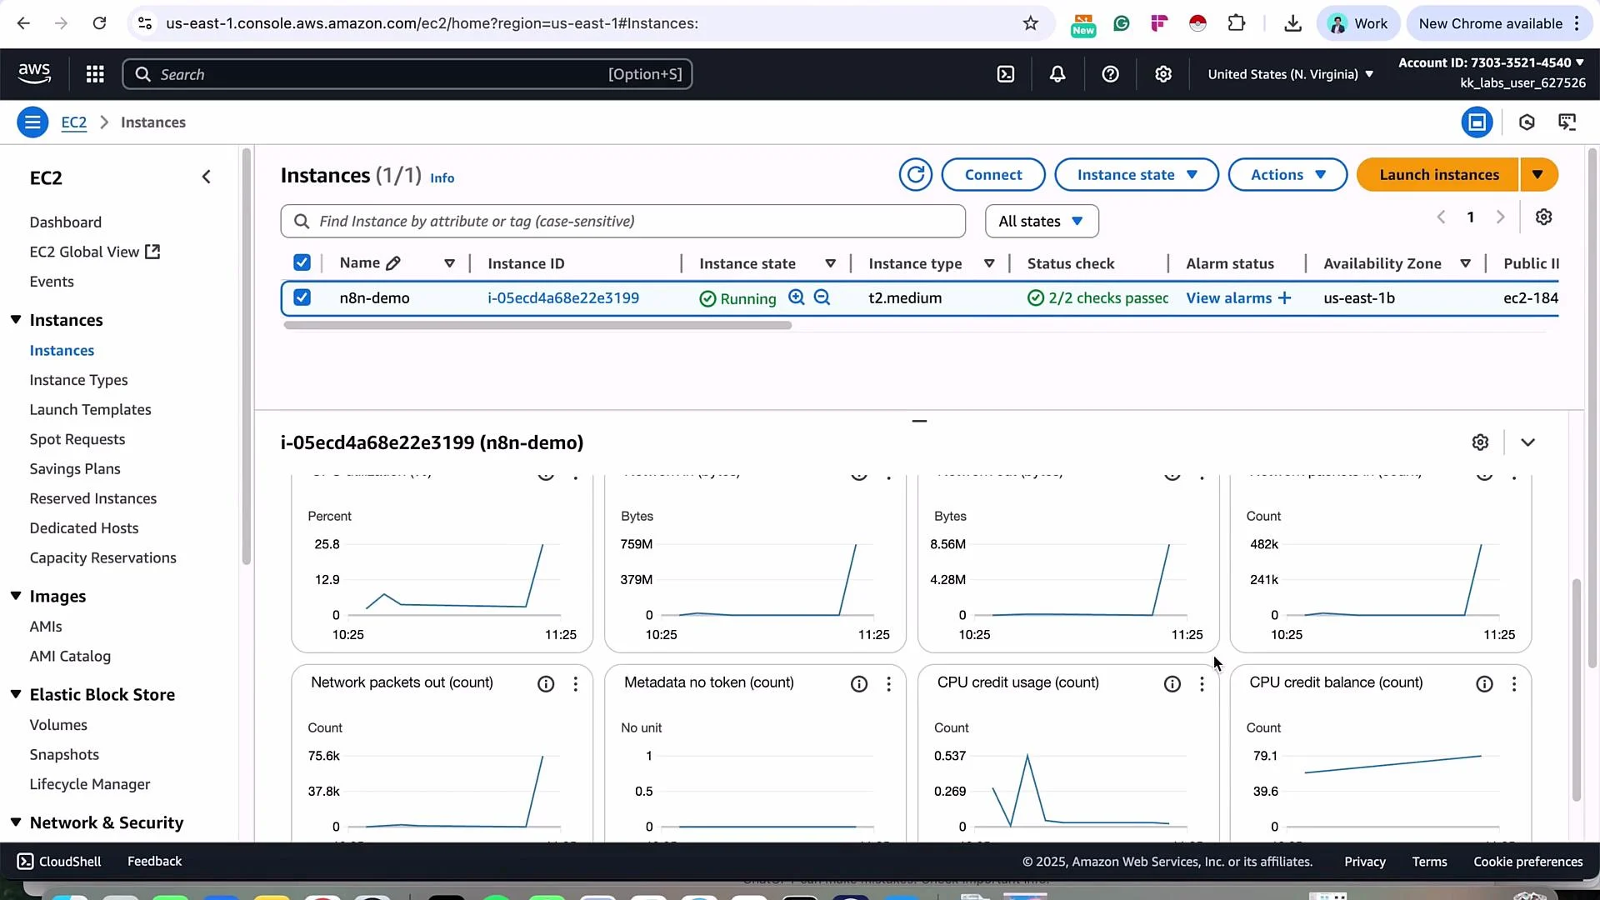Bookmark page with star icon

coord(1031,23)
